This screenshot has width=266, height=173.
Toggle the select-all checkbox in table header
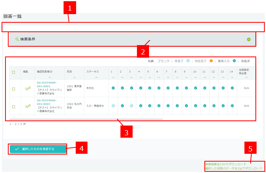[x=13, y=72]
